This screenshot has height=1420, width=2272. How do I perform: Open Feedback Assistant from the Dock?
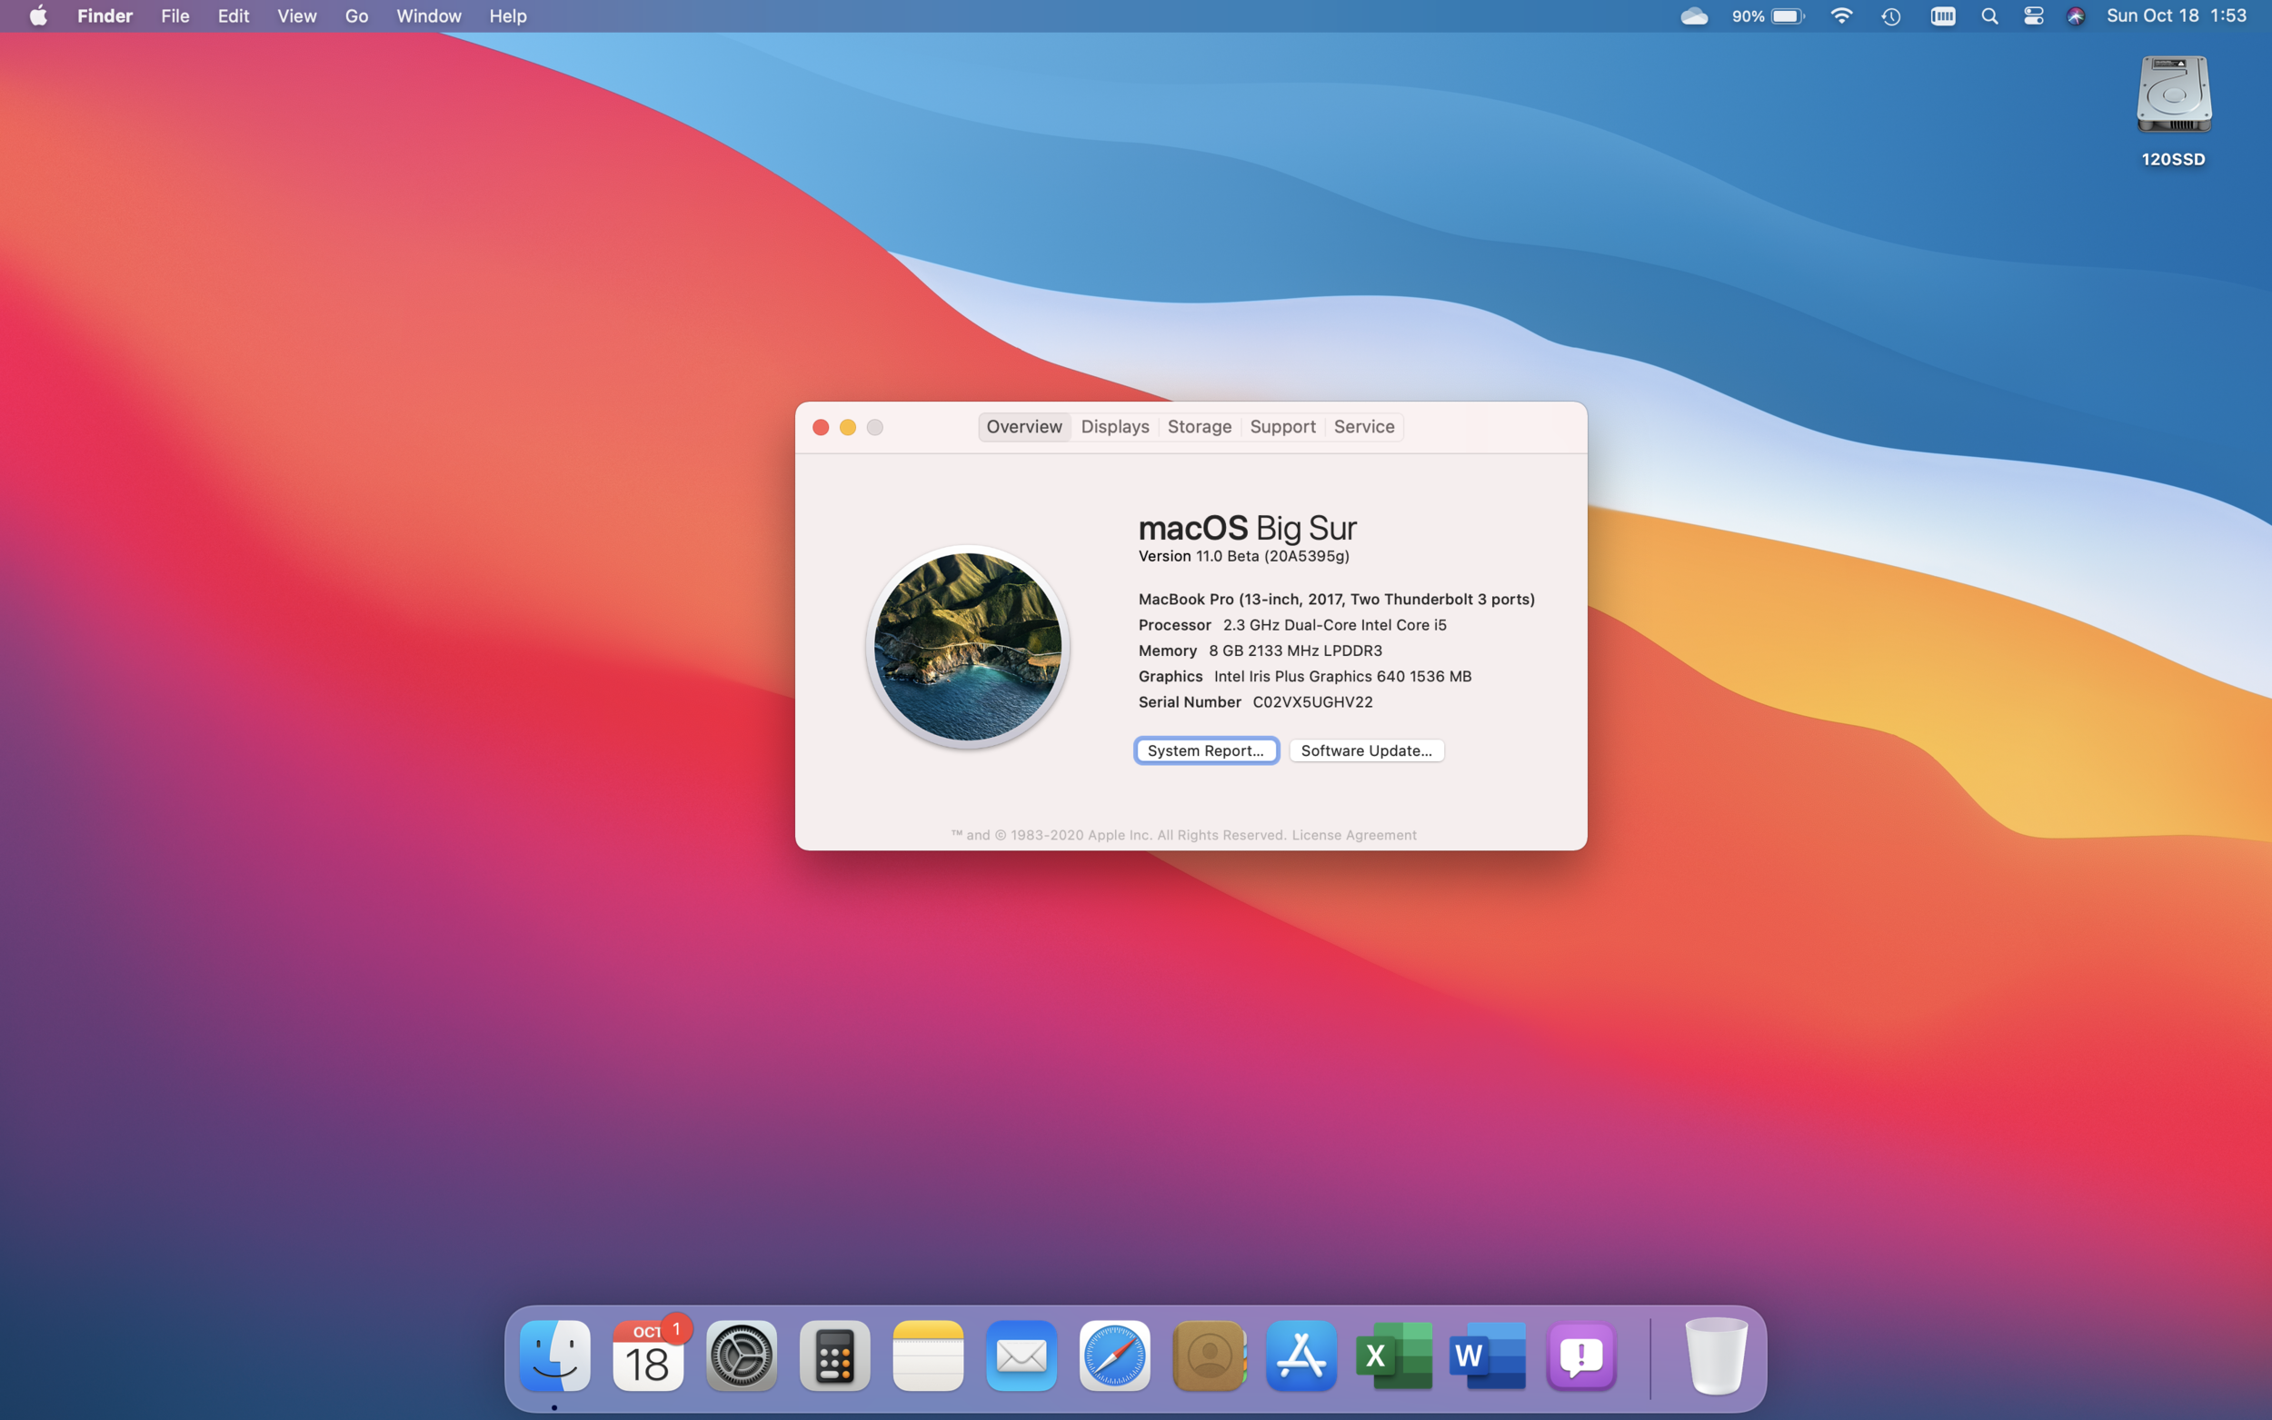[1581, 1355]
